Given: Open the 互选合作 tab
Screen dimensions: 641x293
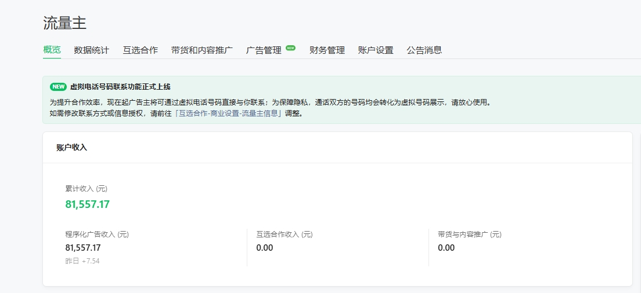Looking at the screenshot, I should click(x=141, y=50).
